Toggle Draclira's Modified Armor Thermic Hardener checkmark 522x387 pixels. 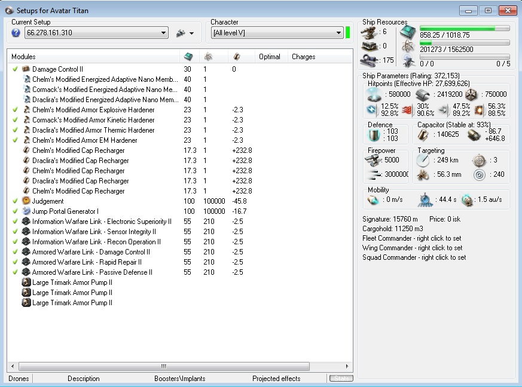coord(15,130)
